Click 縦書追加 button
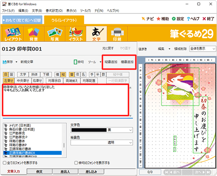 pyautogui.click(x=111, y=62)
